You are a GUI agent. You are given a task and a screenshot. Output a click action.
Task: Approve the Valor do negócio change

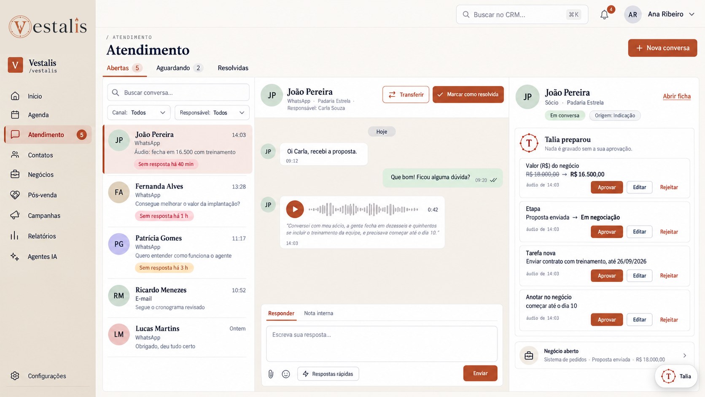[607, 187]
